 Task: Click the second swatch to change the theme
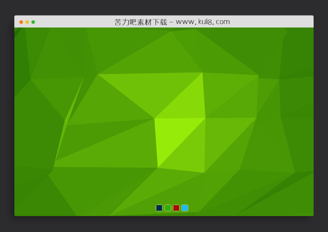(x=168, y=208)
